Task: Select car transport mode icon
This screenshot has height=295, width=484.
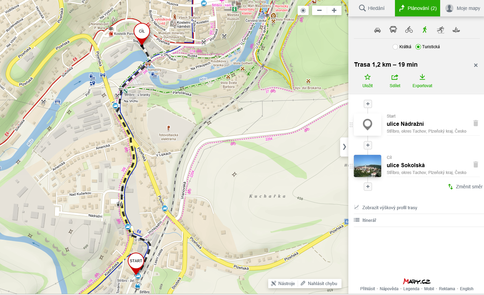Action: tap(377, 30)
